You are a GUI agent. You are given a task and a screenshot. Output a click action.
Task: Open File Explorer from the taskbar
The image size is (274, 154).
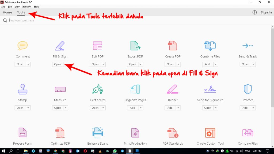click(26, 151)
